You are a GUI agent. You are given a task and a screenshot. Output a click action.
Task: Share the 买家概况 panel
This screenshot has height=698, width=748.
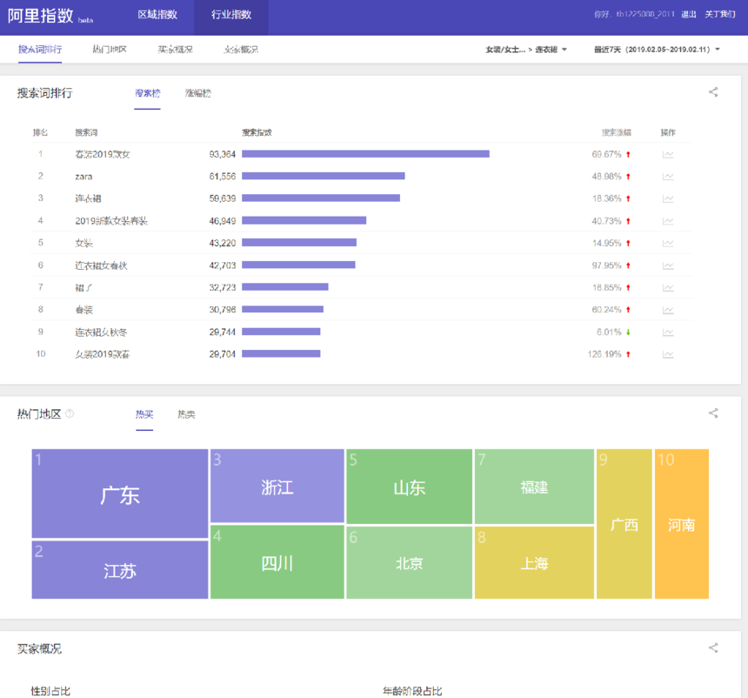(713, 648)
